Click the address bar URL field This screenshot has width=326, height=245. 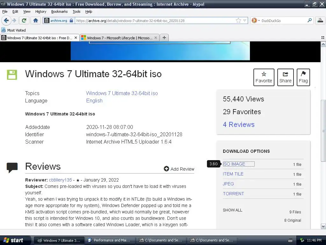pyautogui.click(x=155, y=21)
